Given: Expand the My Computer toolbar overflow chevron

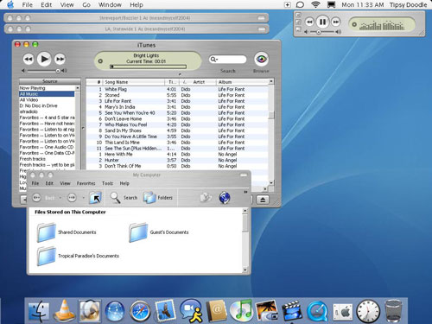Looking at the screenshot, I should click(x=245, y=192).
